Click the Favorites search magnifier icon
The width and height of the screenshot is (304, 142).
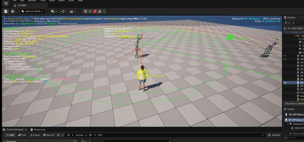[x=75, y=141]
